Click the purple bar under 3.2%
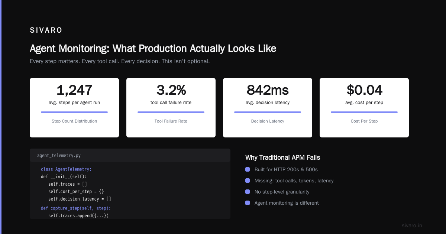Image resolution: width=446 pixels, height=234 pixels. click(x=171, y=112)
